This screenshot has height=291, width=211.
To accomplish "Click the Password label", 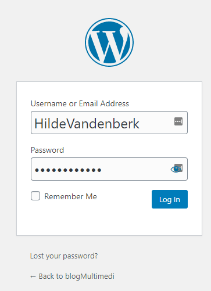I will [x=47, y=150].
